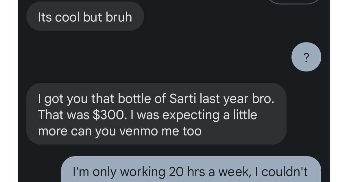Click the "Its cool but bruh" bubble
This screenshot has width=347, height=182.
click(x=85, y=16)
